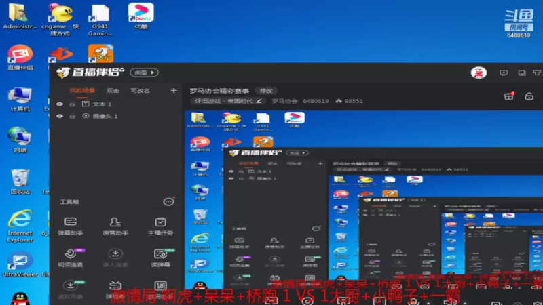Click the 直播伴侣 logo in the main window header
Image resolution: width=543 pixels, height=305 pixels.
pyautogui.click(x=90, y=73)
